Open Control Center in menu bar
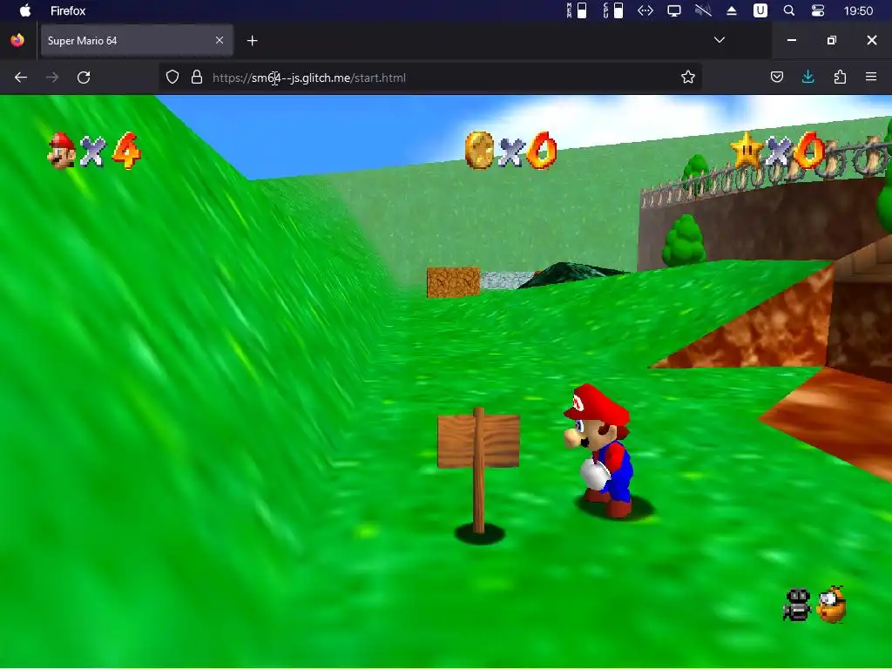This screenshot has width=892, height=669. [x=817, y=10]
